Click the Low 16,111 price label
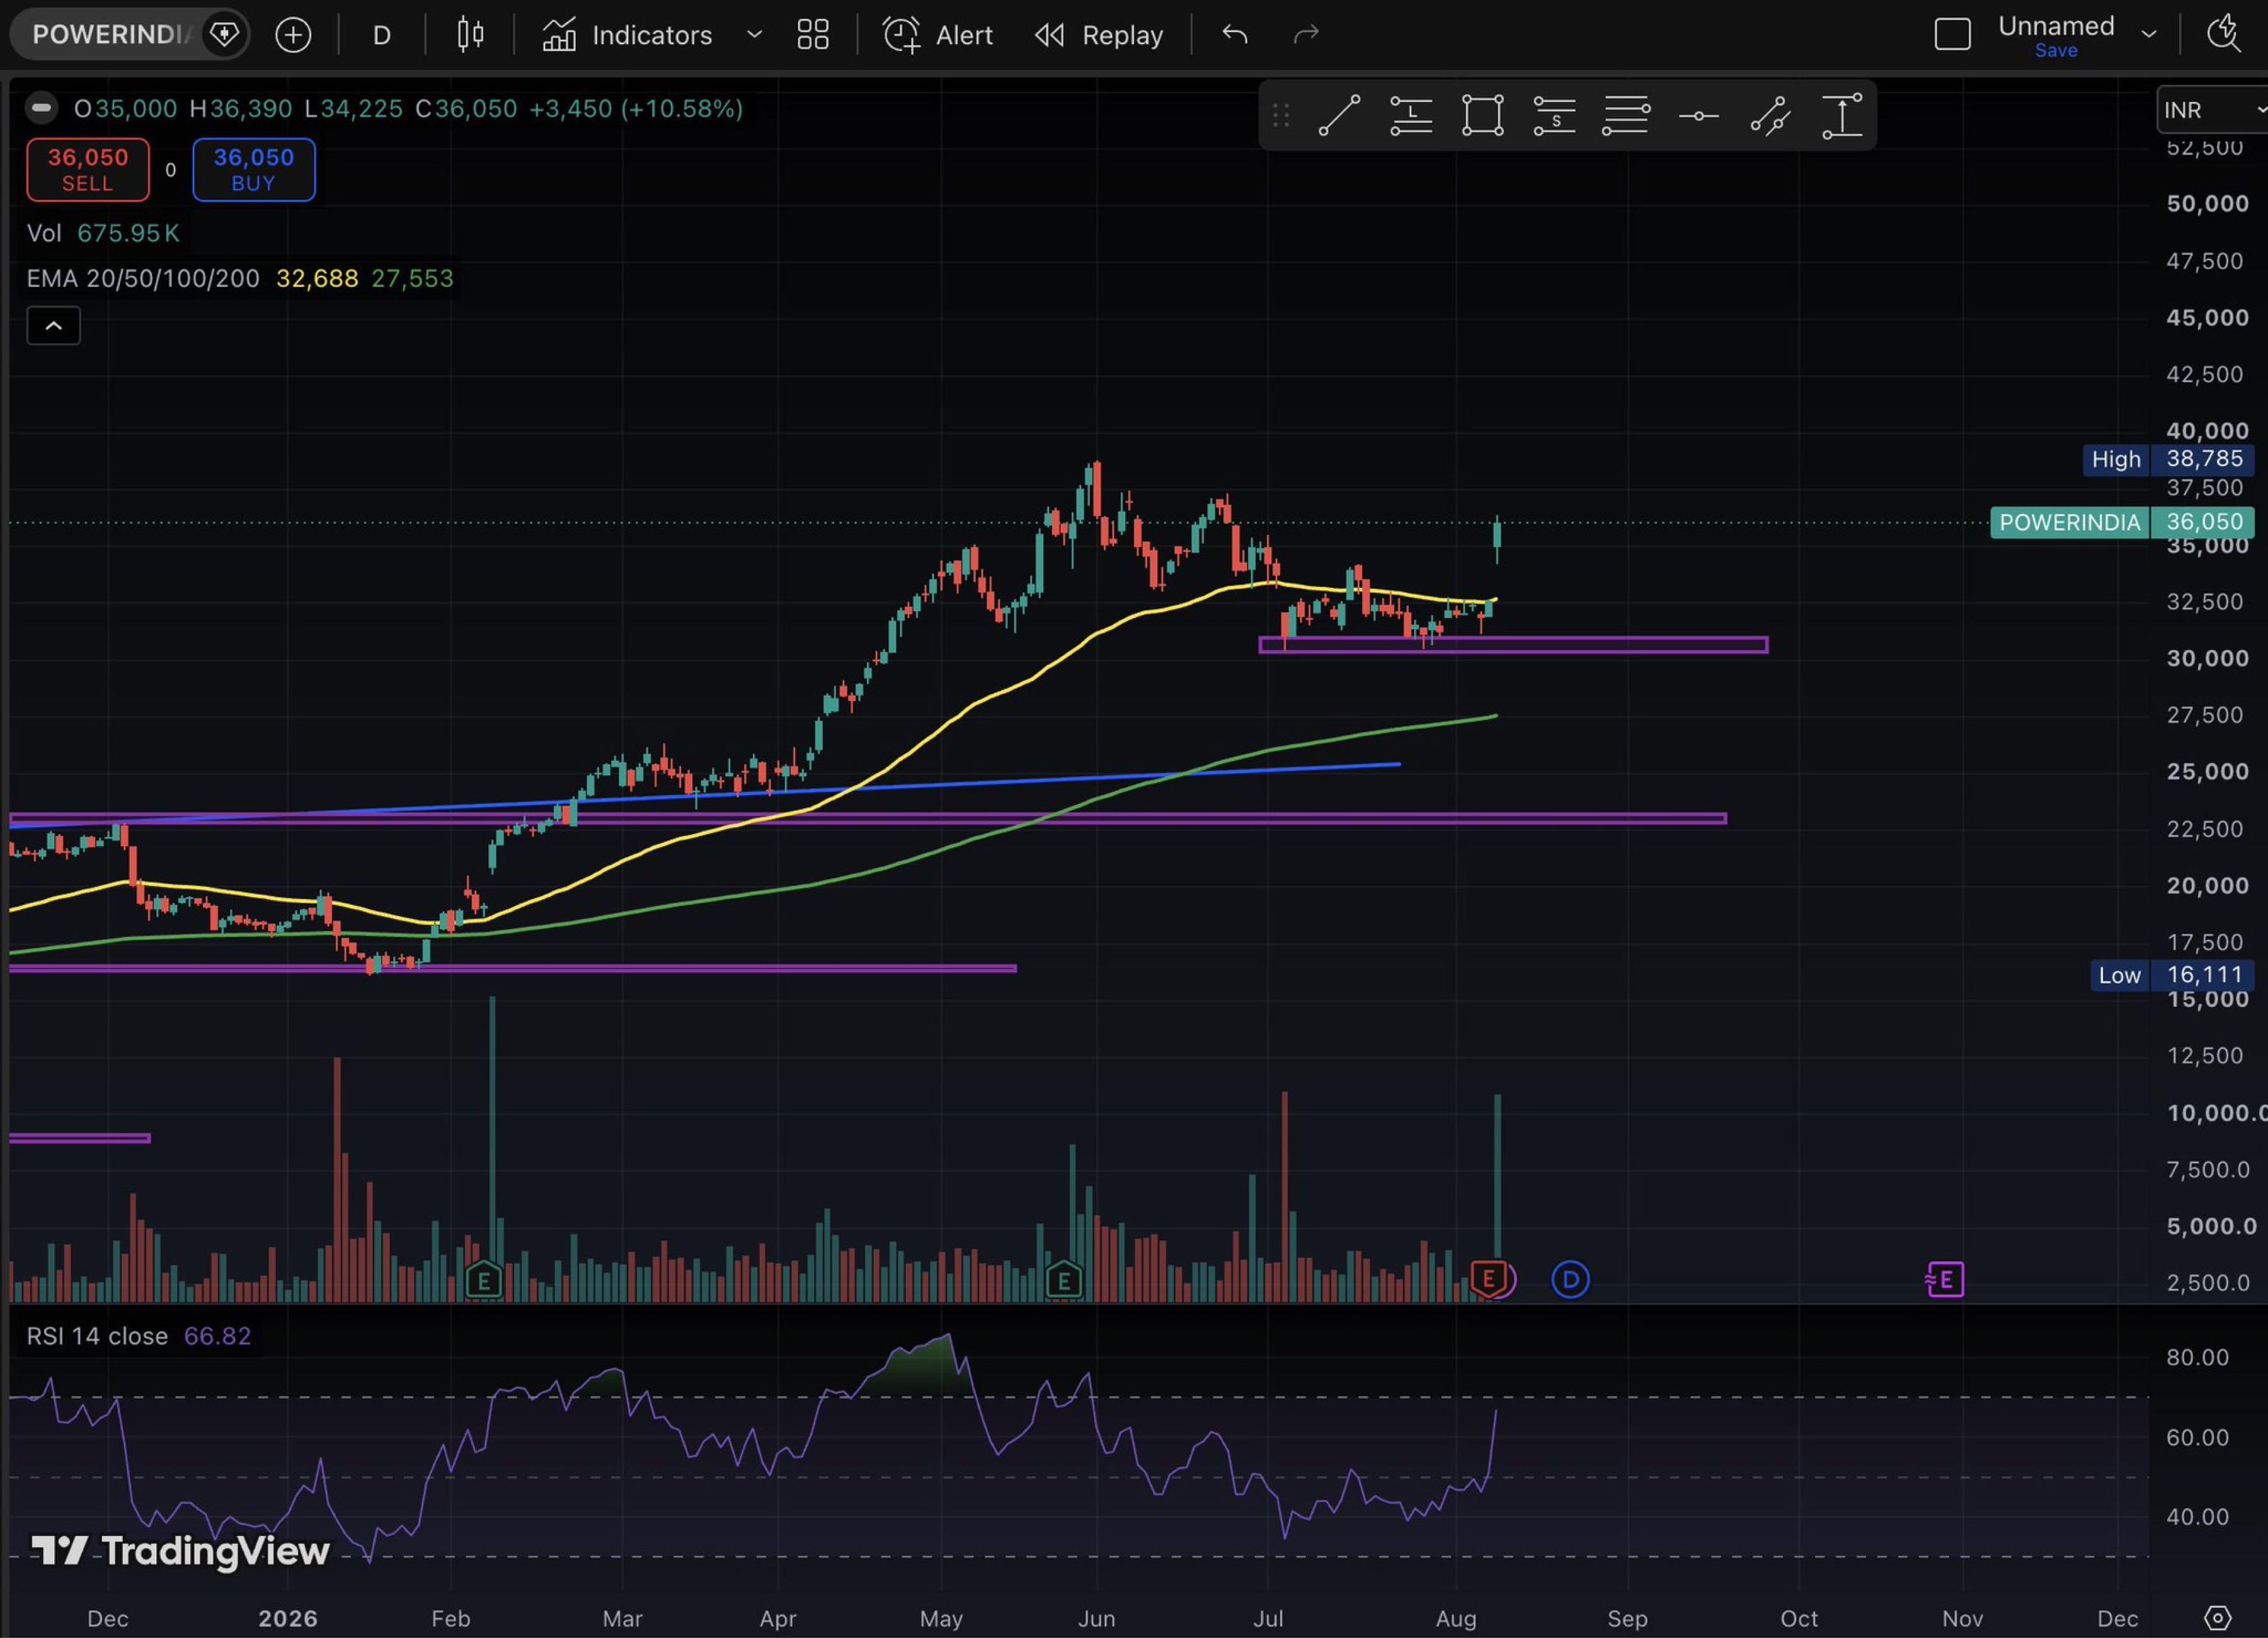2268x1638 pixels. pyautogui.click(x=2171, y=975)
